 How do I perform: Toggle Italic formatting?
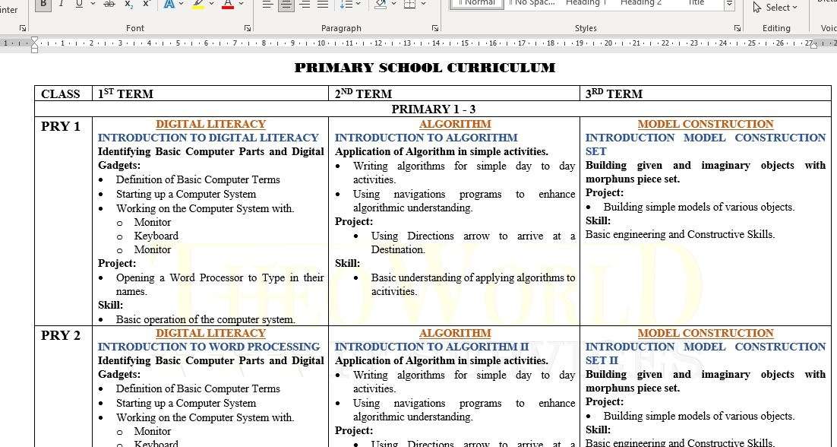(x=61, y=4)
